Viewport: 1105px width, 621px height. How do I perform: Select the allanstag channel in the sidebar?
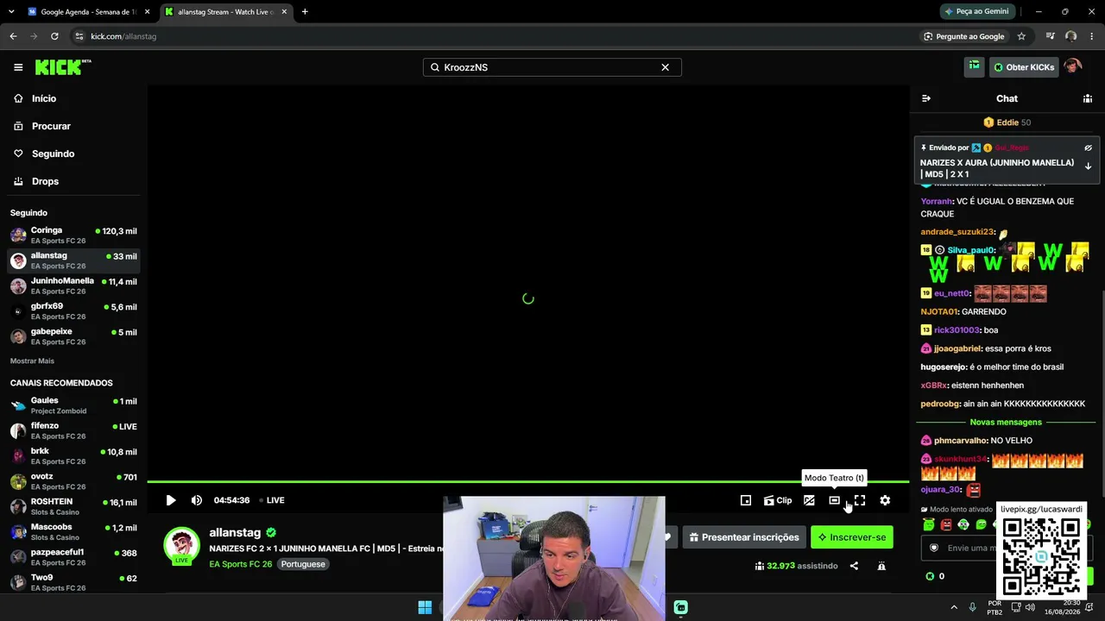(73, 260)
